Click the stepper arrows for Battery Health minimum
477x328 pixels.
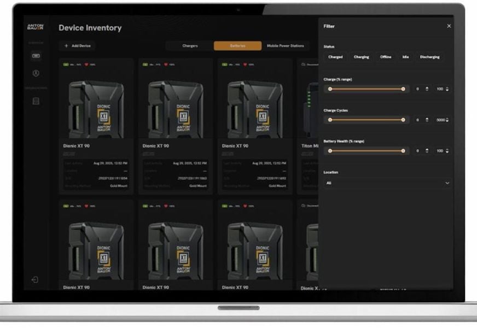tap(427, 151)
